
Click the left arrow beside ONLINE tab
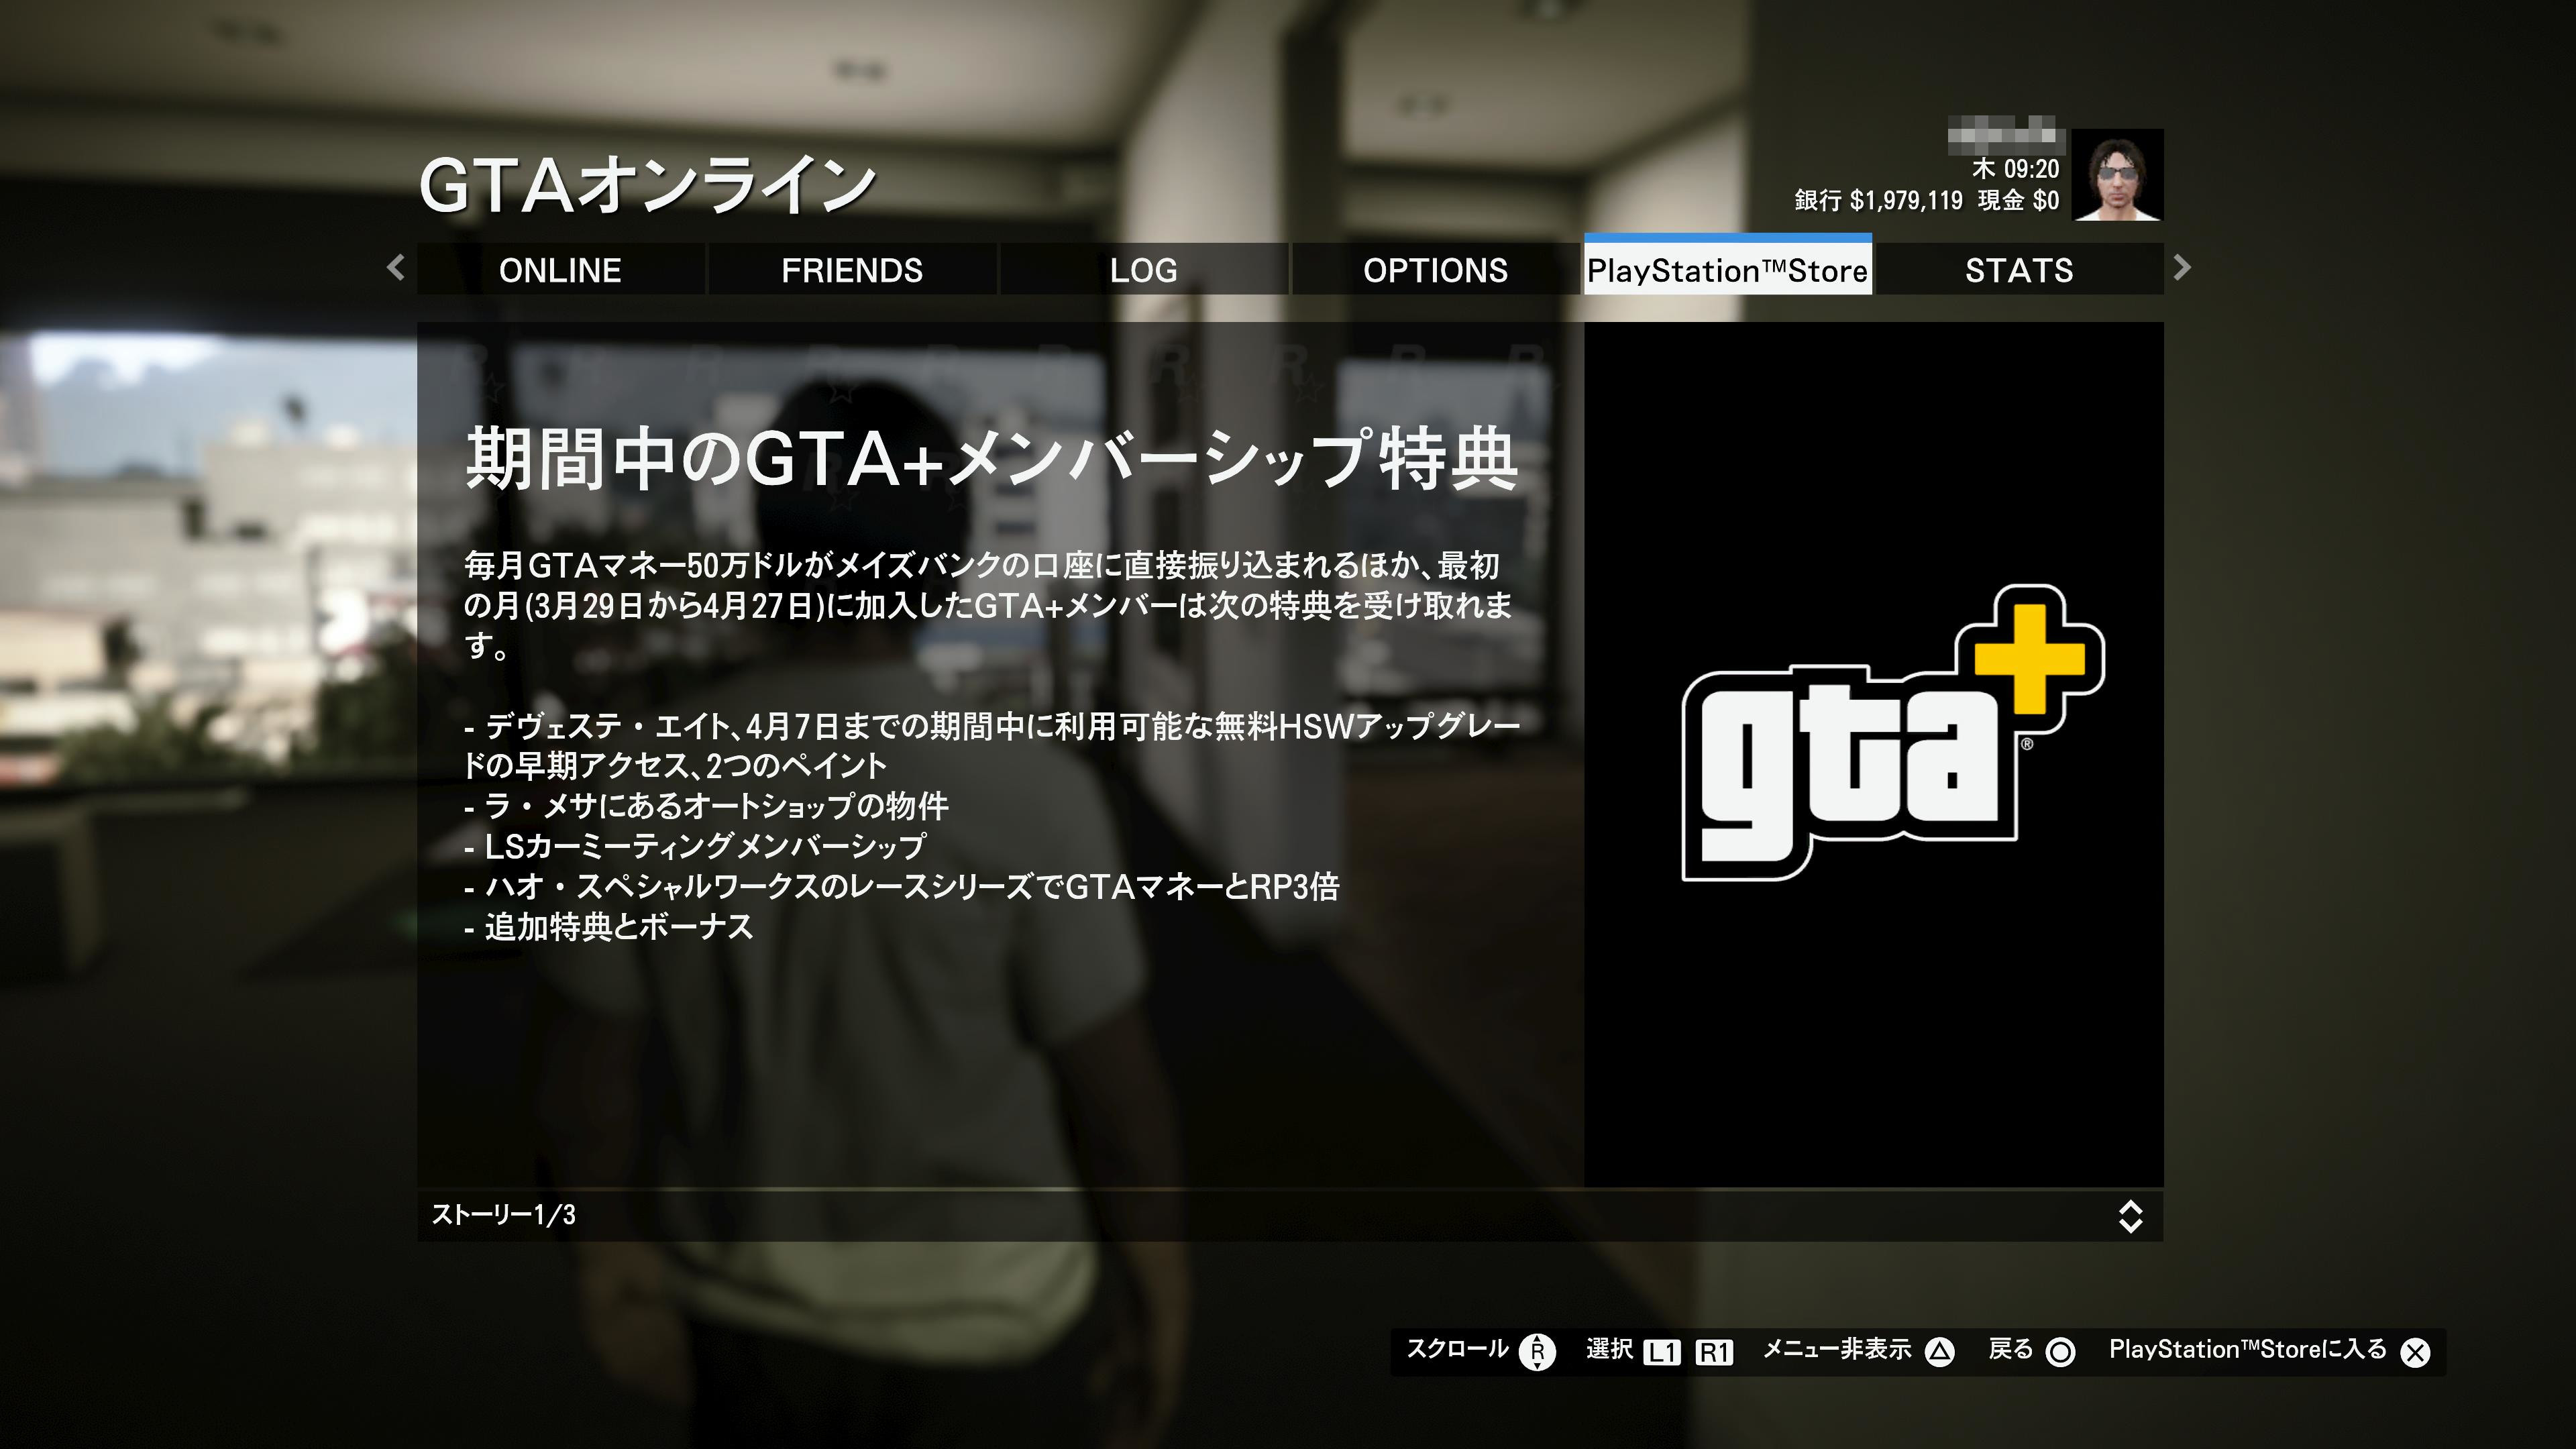[x=396, y=267]
